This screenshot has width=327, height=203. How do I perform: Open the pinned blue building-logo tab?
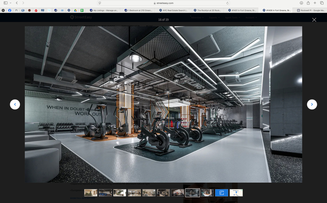(23, 10)
